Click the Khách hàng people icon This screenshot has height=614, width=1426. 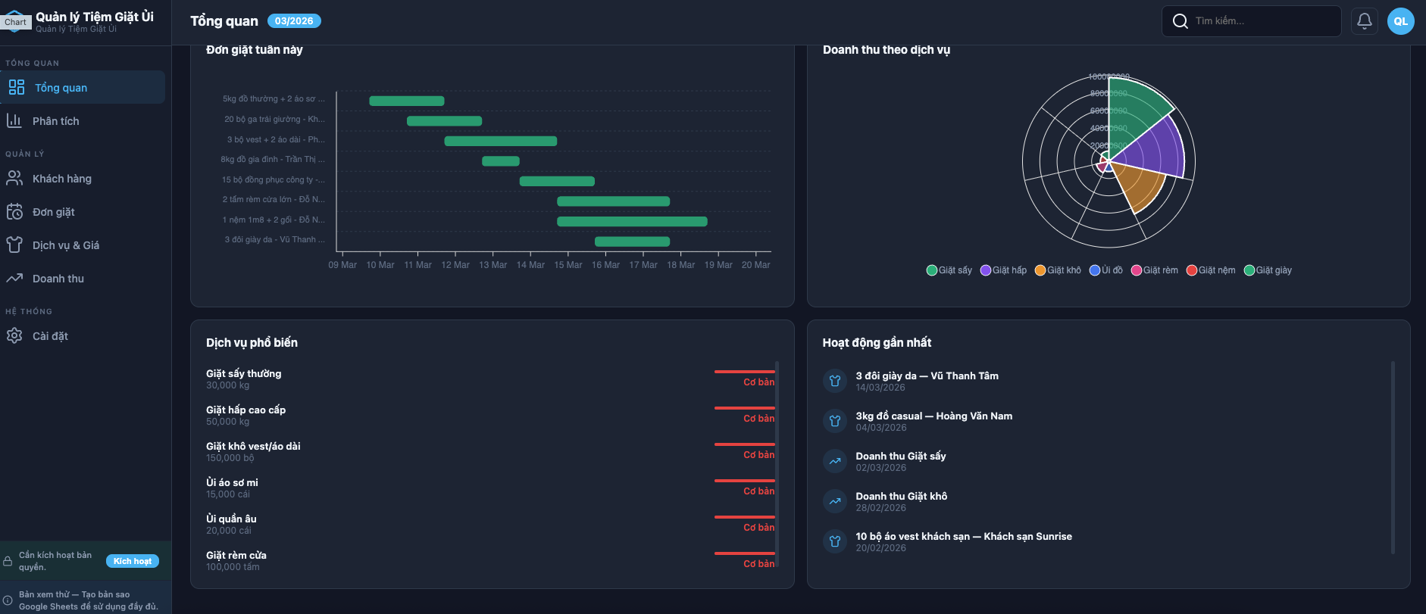[x=14, y=178]
